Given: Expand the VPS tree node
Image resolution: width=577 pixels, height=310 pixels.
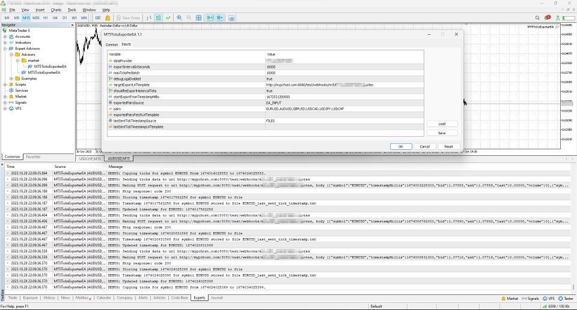Looking at the screenshot, I should 5,109.
